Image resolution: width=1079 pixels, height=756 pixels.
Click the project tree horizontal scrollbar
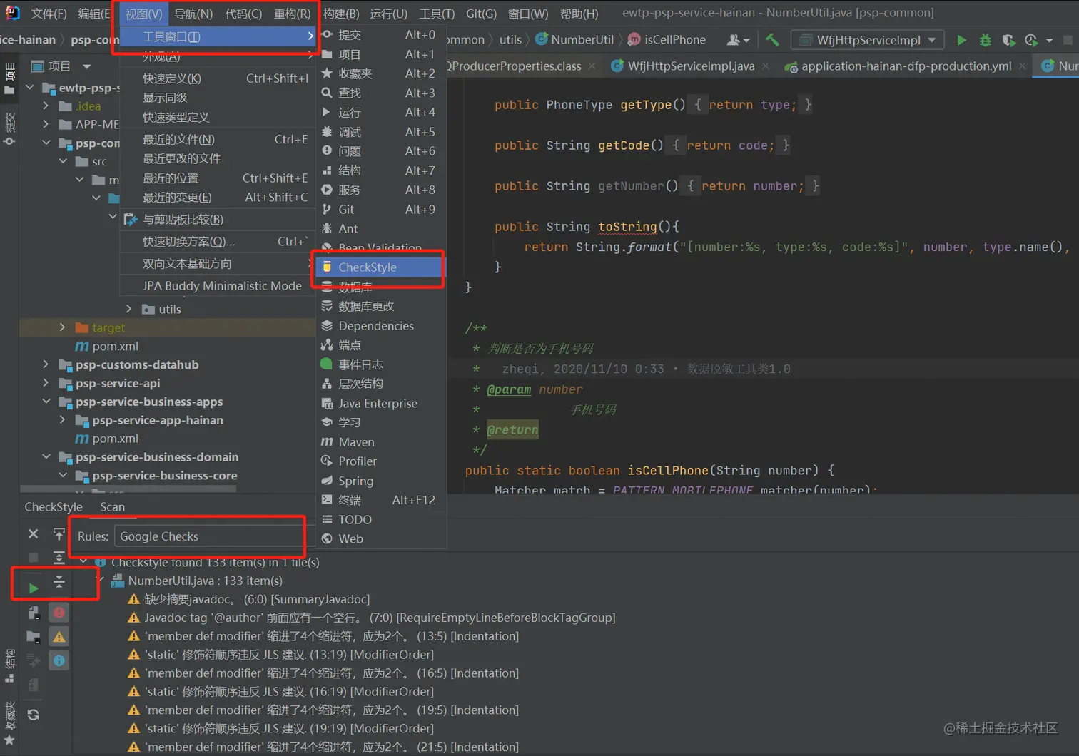[x=128, y=489]
